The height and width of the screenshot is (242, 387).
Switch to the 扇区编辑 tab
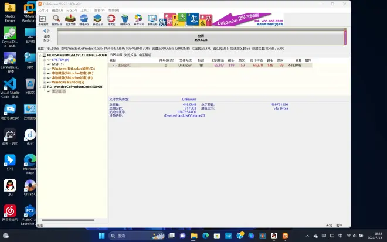click(144, 54)
